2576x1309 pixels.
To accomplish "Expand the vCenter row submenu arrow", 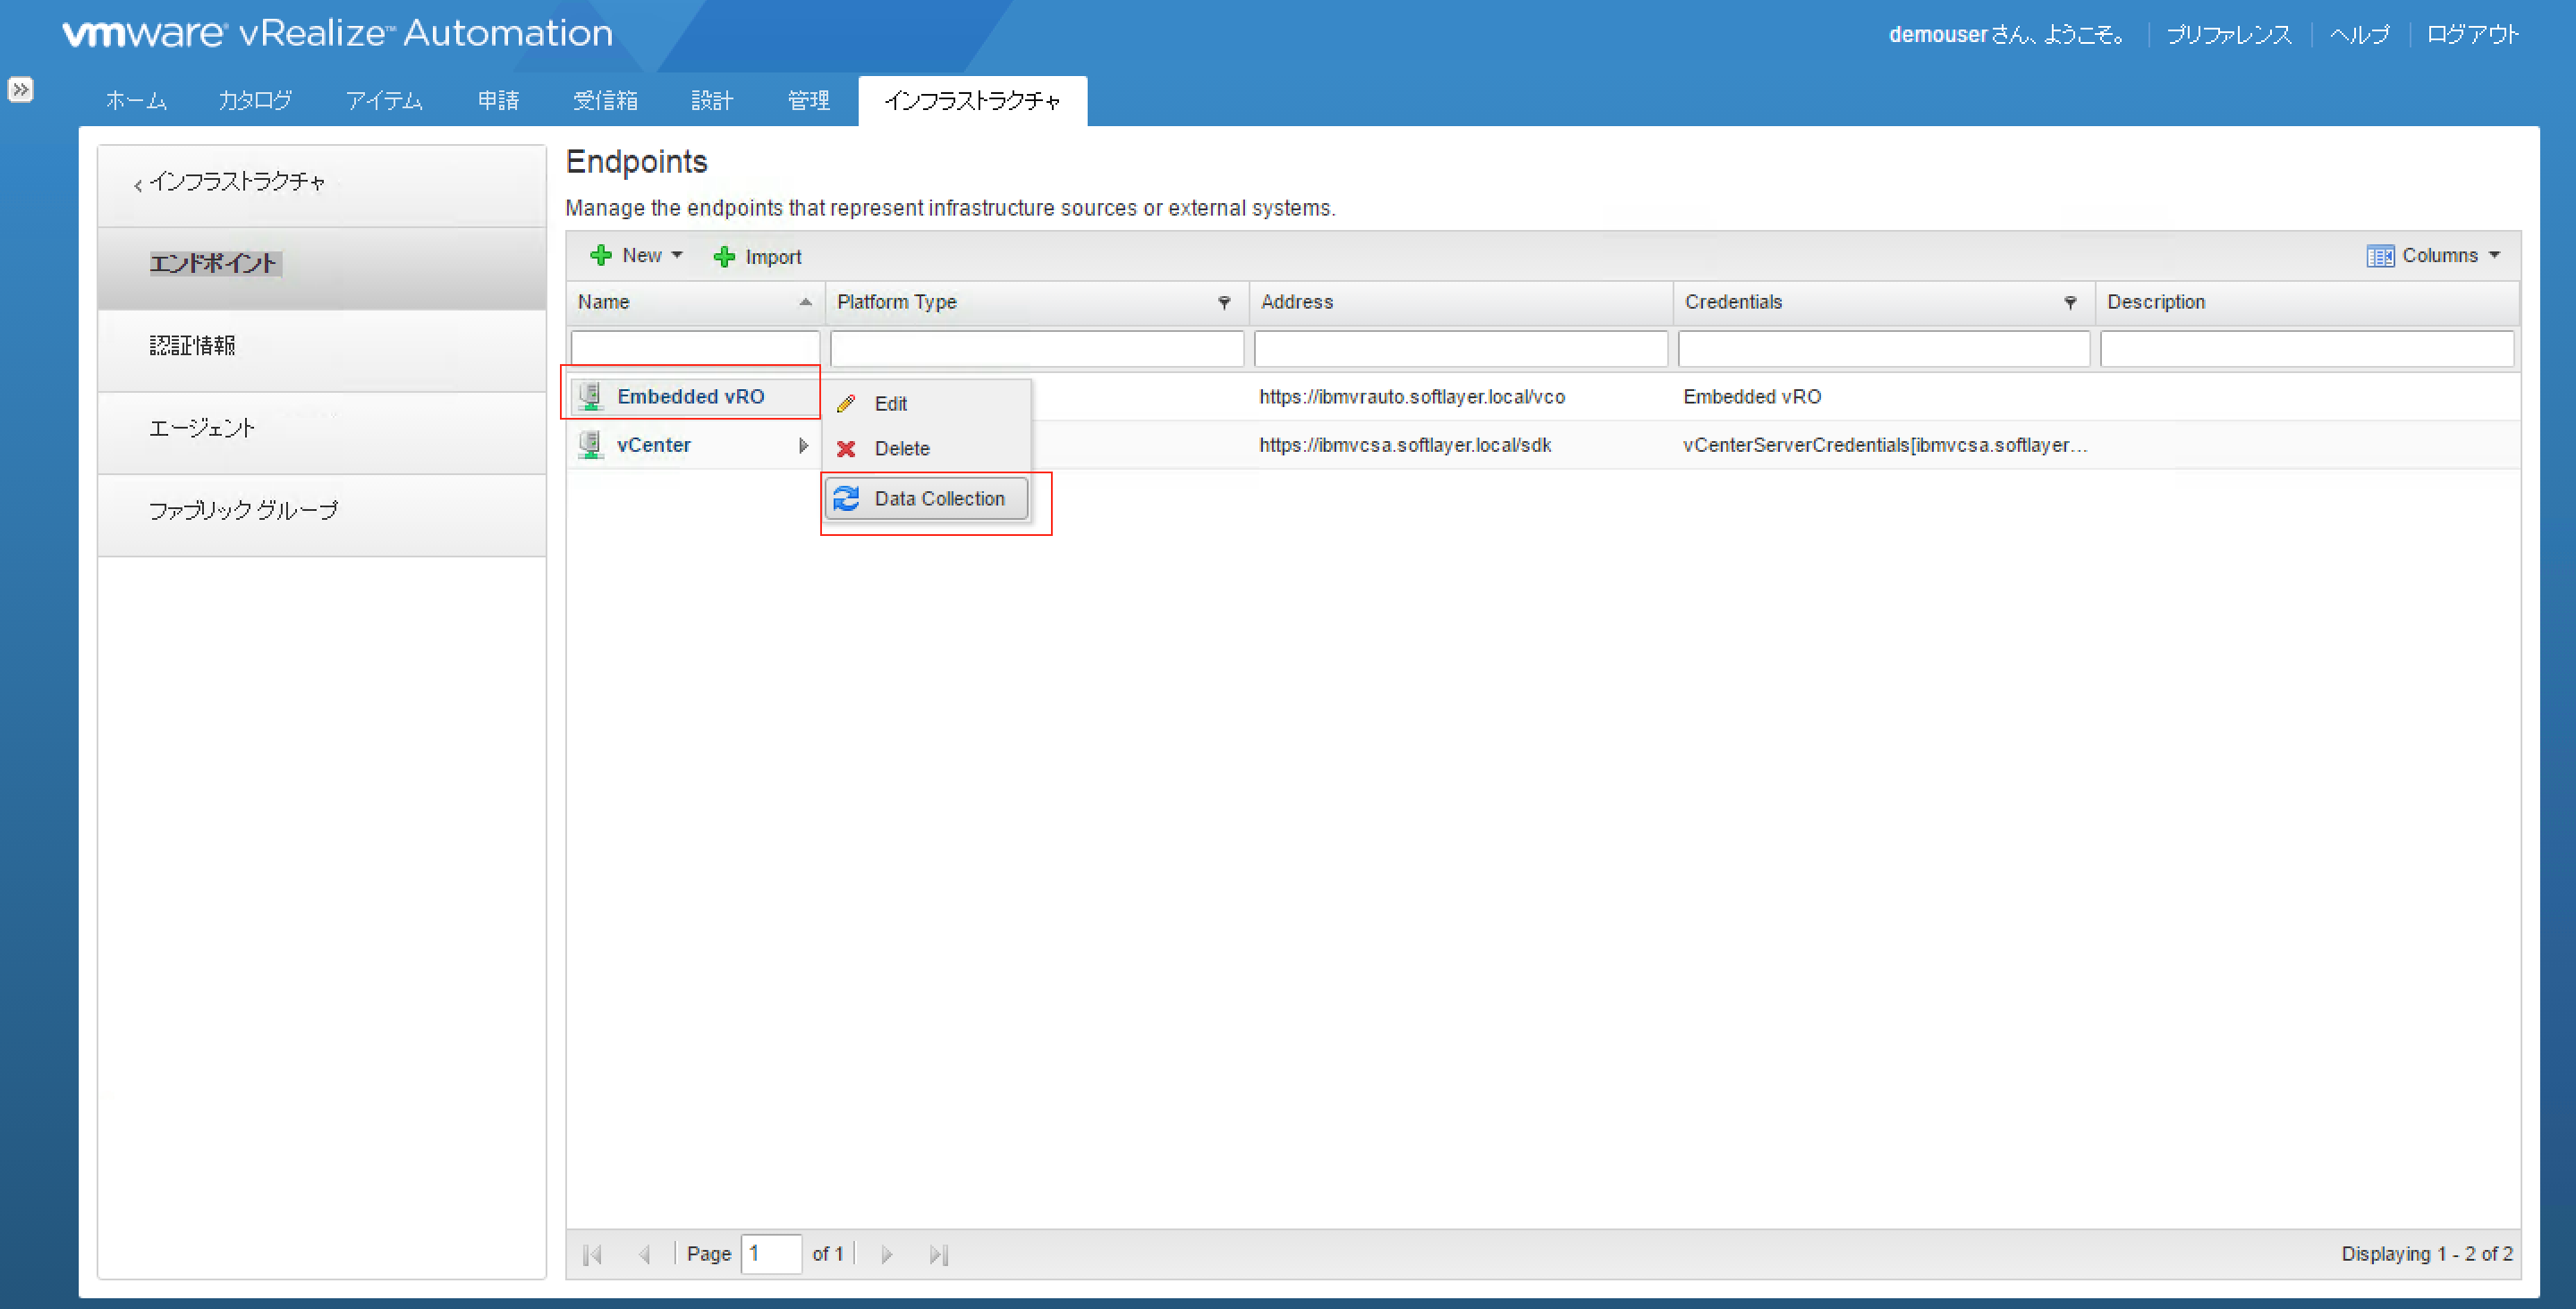I will [803, 446].
